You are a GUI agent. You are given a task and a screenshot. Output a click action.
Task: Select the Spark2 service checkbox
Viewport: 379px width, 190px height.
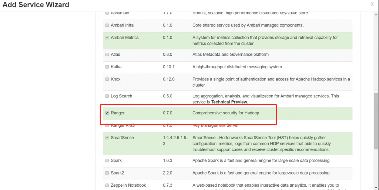pos(107,173)
